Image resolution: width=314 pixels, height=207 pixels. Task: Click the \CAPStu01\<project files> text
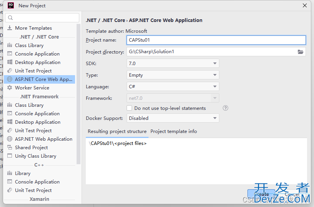pos(118,143)
